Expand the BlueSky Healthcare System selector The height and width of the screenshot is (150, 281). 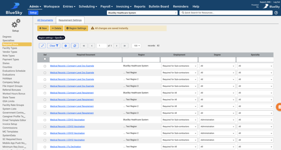pyautogui.click(x=142, y=13)
